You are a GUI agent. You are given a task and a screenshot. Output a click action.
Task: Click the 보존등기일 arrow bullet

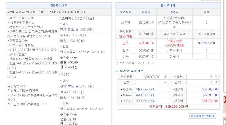118,63
